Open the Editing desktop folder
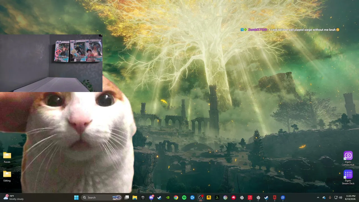359x202 pixels. click(x=7, y=176)
